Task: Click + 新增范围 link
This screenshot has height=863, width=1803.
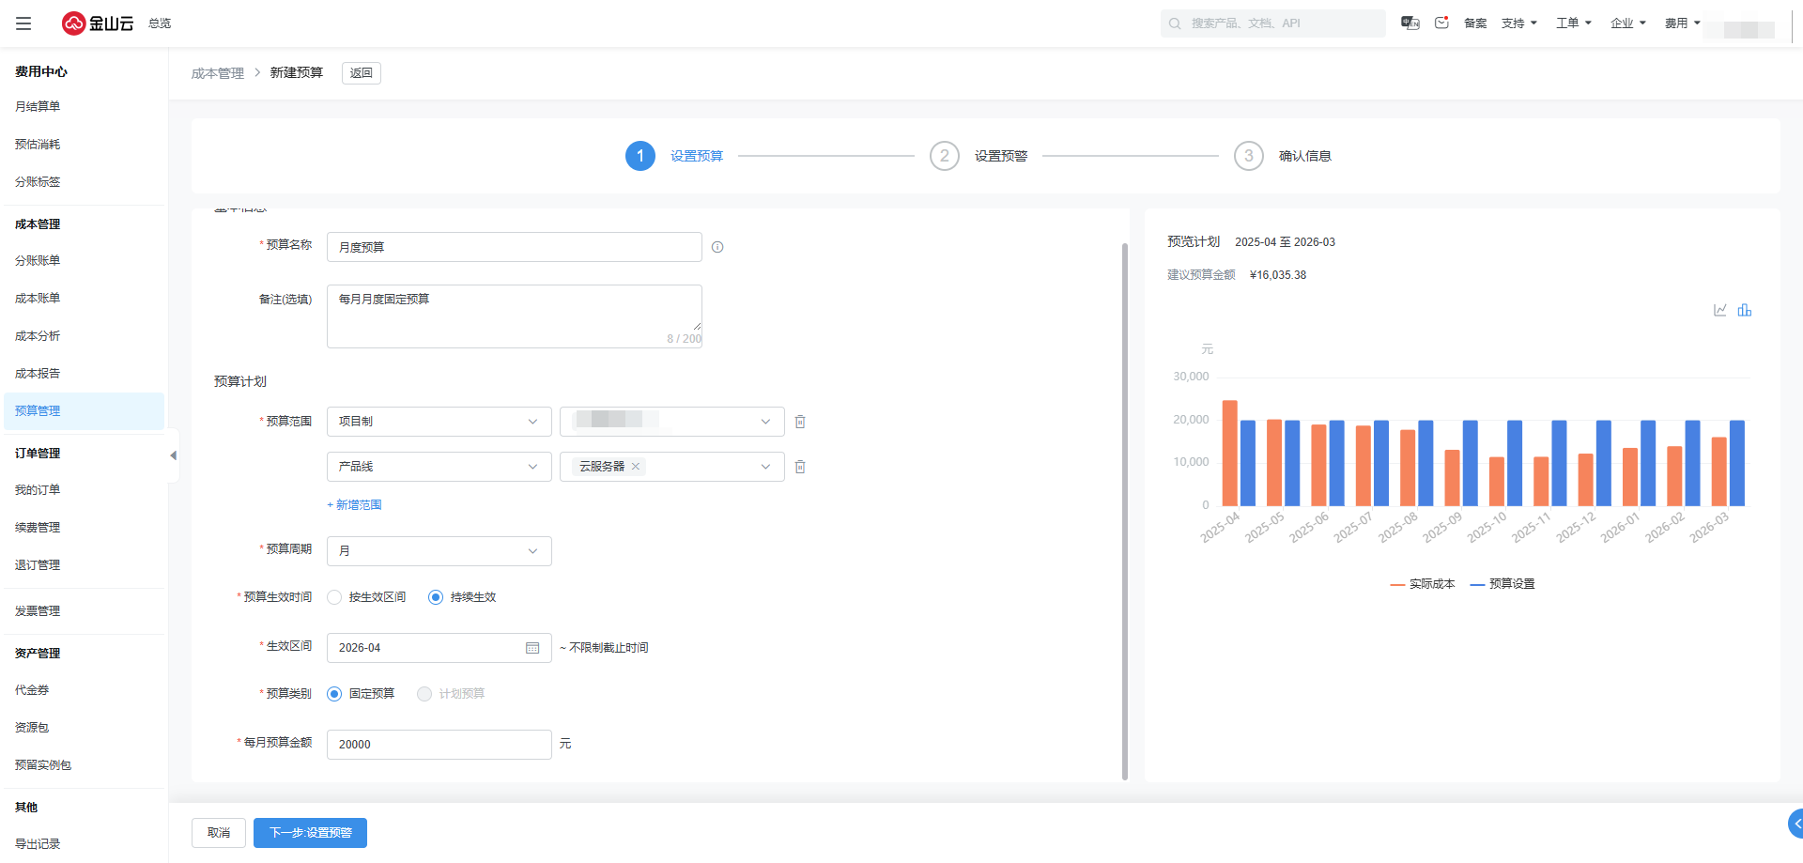Action: point(354,505)
